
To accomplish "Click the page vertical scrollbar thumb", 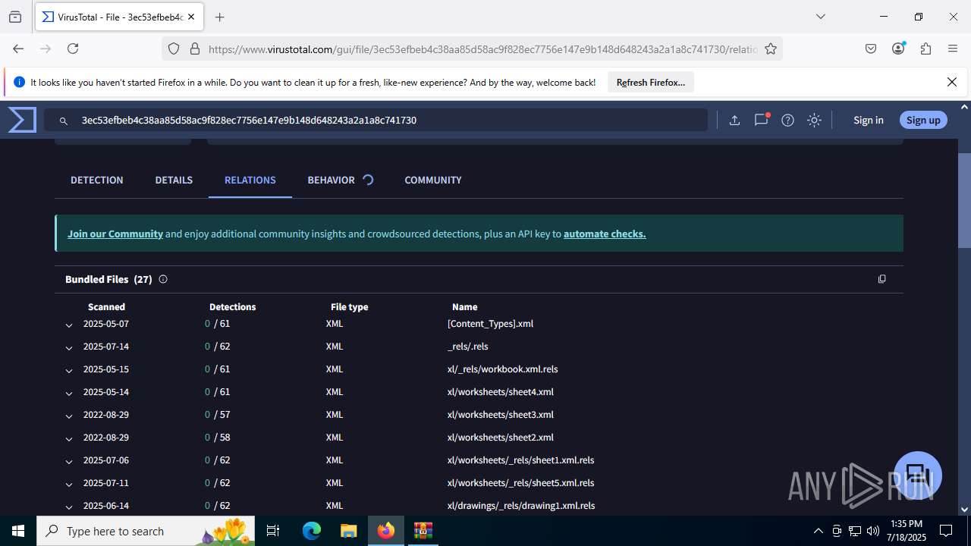I will coord(964,200).
